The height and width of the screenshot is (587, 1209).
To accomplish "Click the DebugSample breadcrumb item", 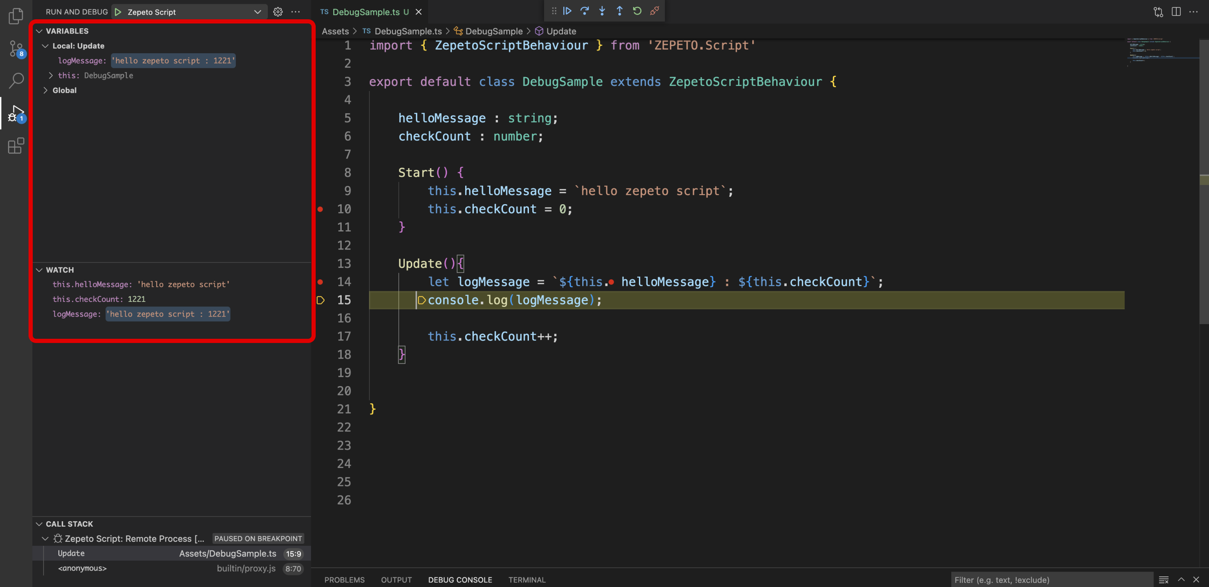I will click(493, 31).
